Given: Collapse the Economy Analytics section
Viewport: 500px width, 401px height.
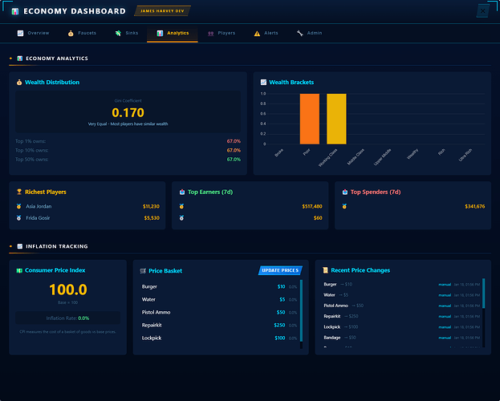Looking at the screenshot, I should click(x=10, y=59).
